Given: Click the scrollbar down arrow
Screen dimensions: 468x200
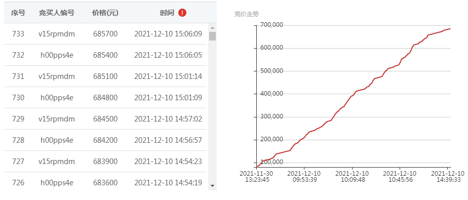Looking at the screenshot, I should (212, 186).
